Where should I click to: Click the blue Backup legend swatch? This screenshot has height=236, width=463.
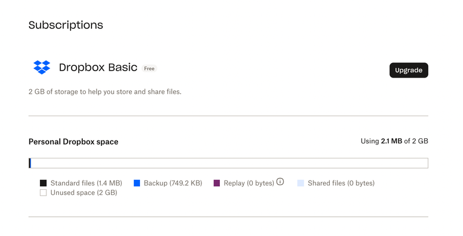coord(137,183)
